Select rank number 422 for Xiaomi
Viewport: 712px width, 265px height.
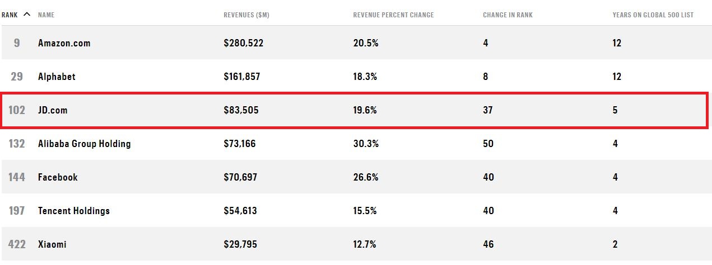17,244
